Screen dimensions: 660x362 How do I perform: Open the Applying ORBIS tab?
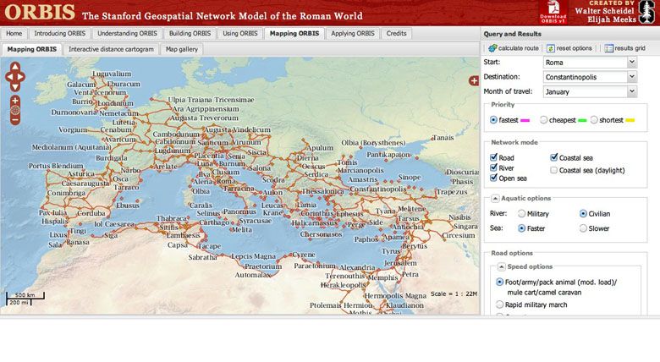(353, 34)
